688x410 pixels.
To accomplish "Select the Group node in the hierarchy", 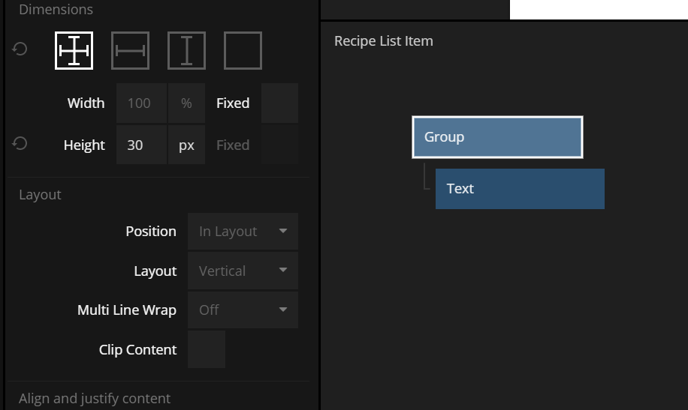I will [x=497, y=137].
